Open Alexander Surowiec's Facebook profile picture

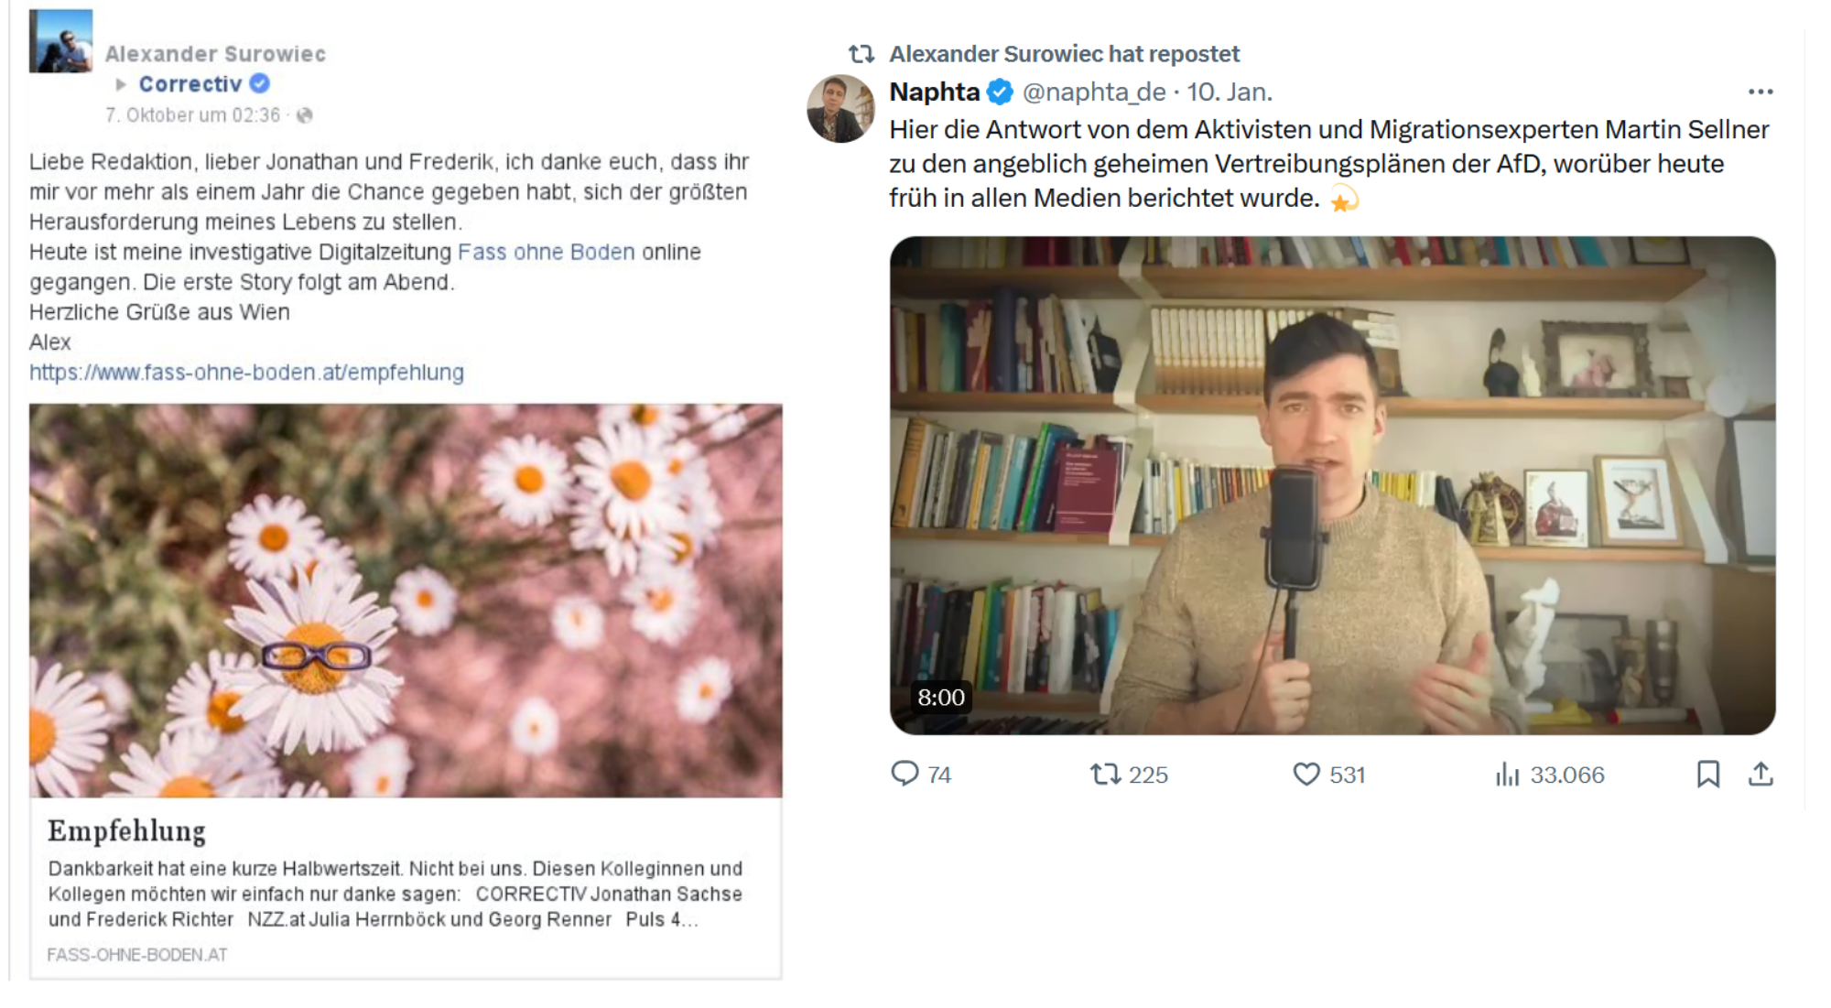(60, 41)
